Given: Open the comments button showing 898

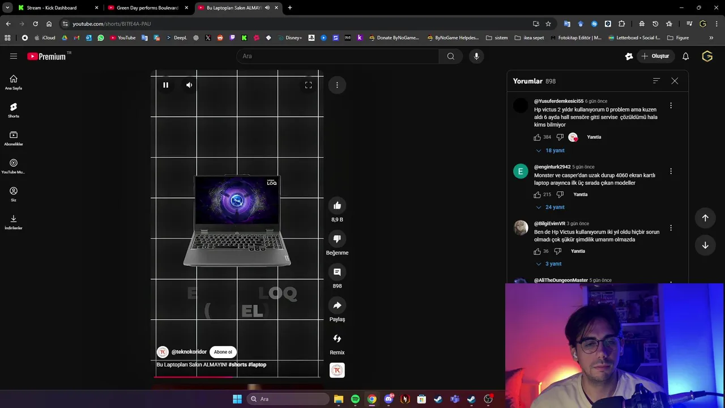Looking at the screenshot, I should point(337,272).
